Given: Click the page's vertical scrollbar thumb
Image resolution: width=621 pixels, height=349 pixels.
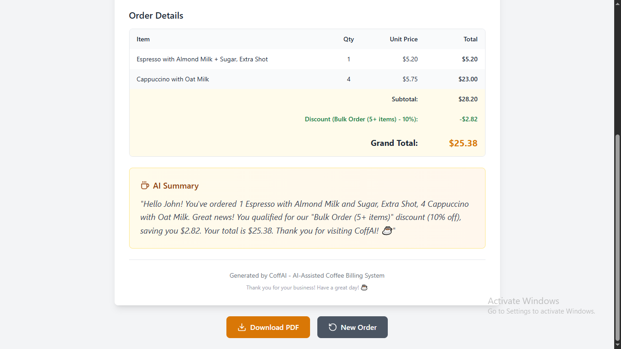Looking at the screenshot, I should (617, 236).
